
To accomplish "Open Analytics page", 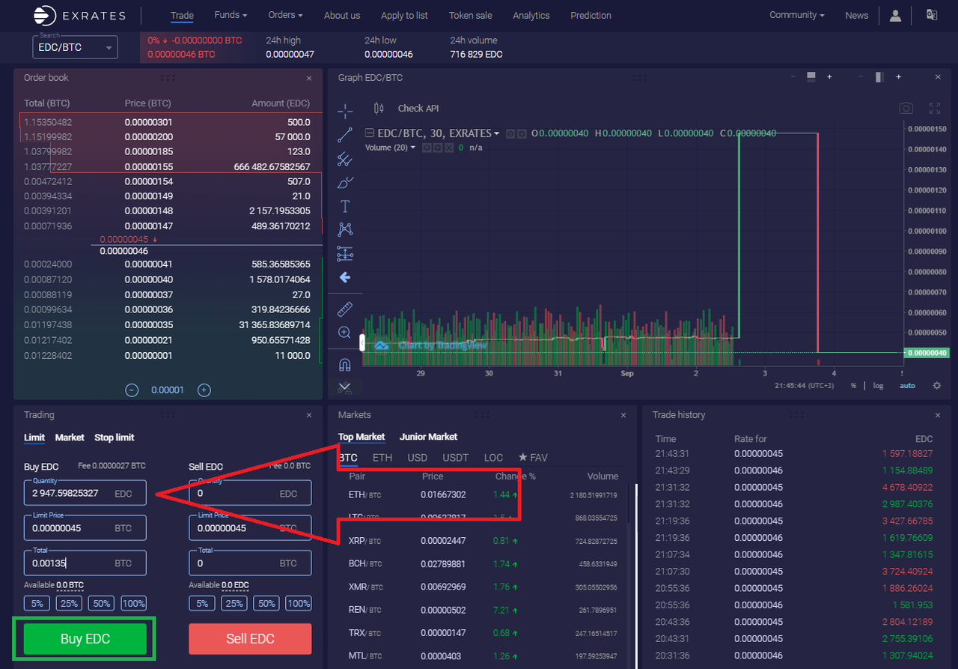I will tap(531, 15).
